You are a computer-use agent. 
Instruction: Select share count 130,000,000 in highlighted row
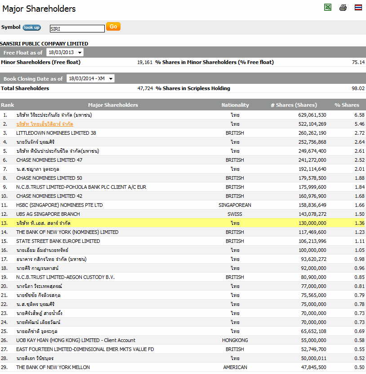pos(312,223)
